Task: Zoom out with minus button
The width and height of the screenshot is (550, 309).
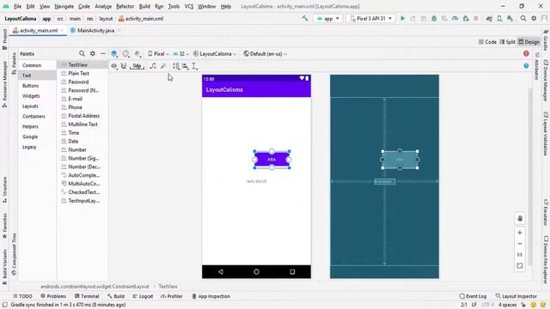Action: coord(520,244)
